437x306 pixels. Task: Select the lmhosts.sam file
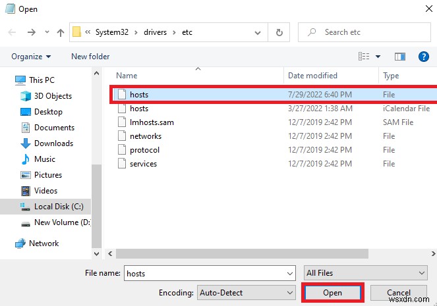coord(152,122)
